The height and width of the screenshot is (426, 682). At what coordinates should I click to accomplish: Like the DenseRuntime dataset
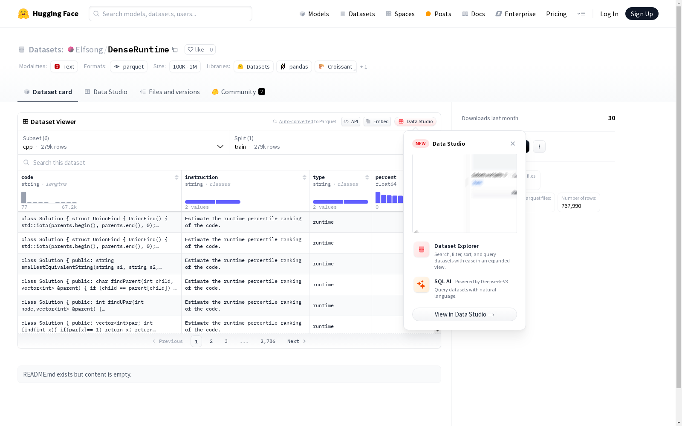(x=196, y=49)
